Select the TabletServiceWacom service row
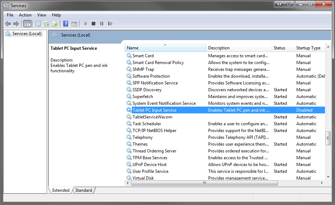The height and width of the screenshot is (205, 335). [x=152, y=117]
